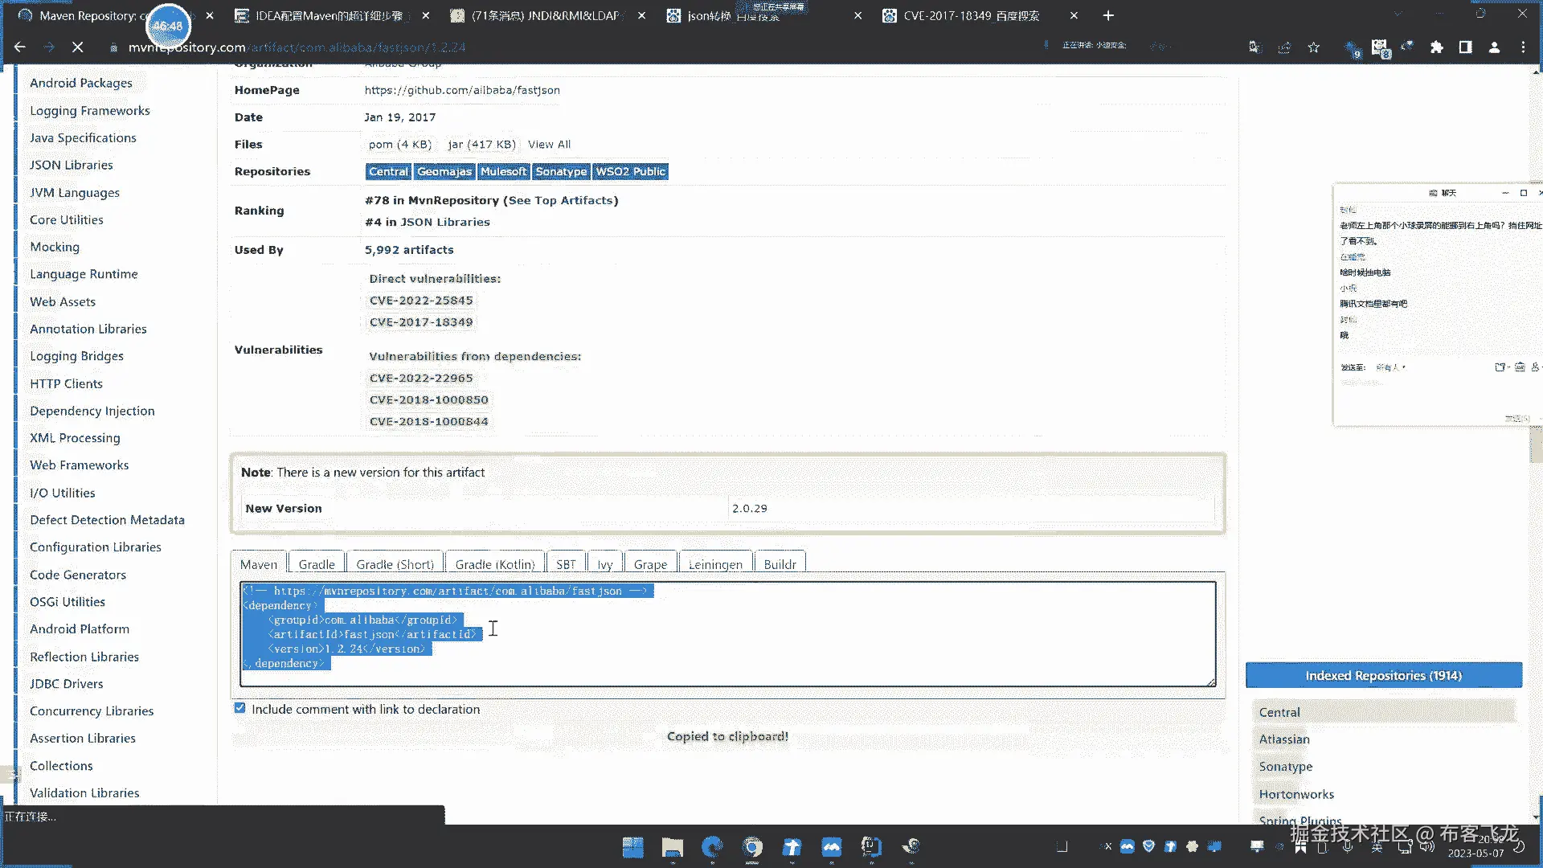1543x868 pixels.
Task: Download the jar (417 KB) file
Action: (x=481, y=145)
